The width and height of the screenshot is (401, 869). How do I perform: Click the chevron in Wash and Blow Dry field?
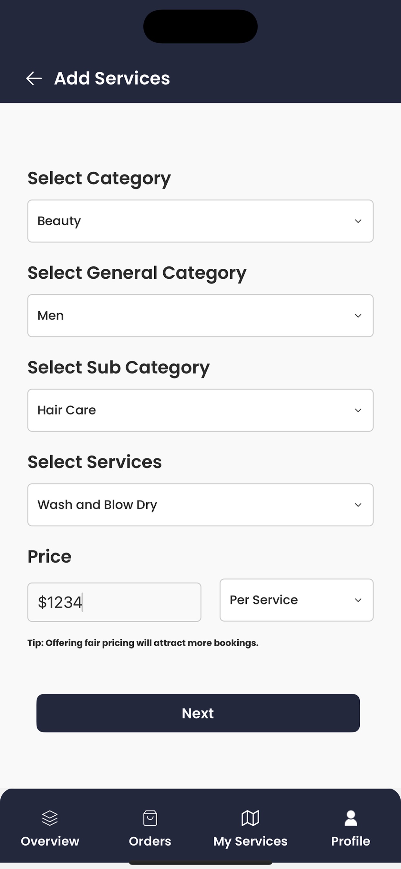click(358, 505)
